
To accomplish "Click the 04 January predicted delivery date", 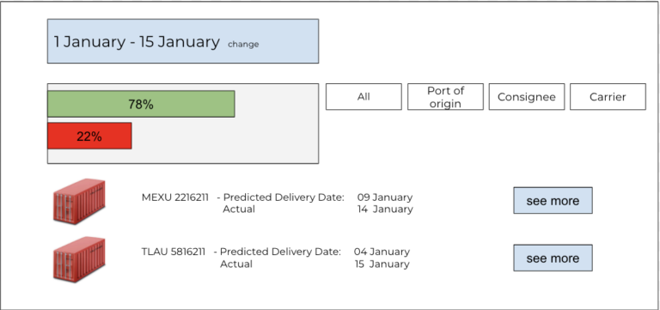I will point(382,252).
